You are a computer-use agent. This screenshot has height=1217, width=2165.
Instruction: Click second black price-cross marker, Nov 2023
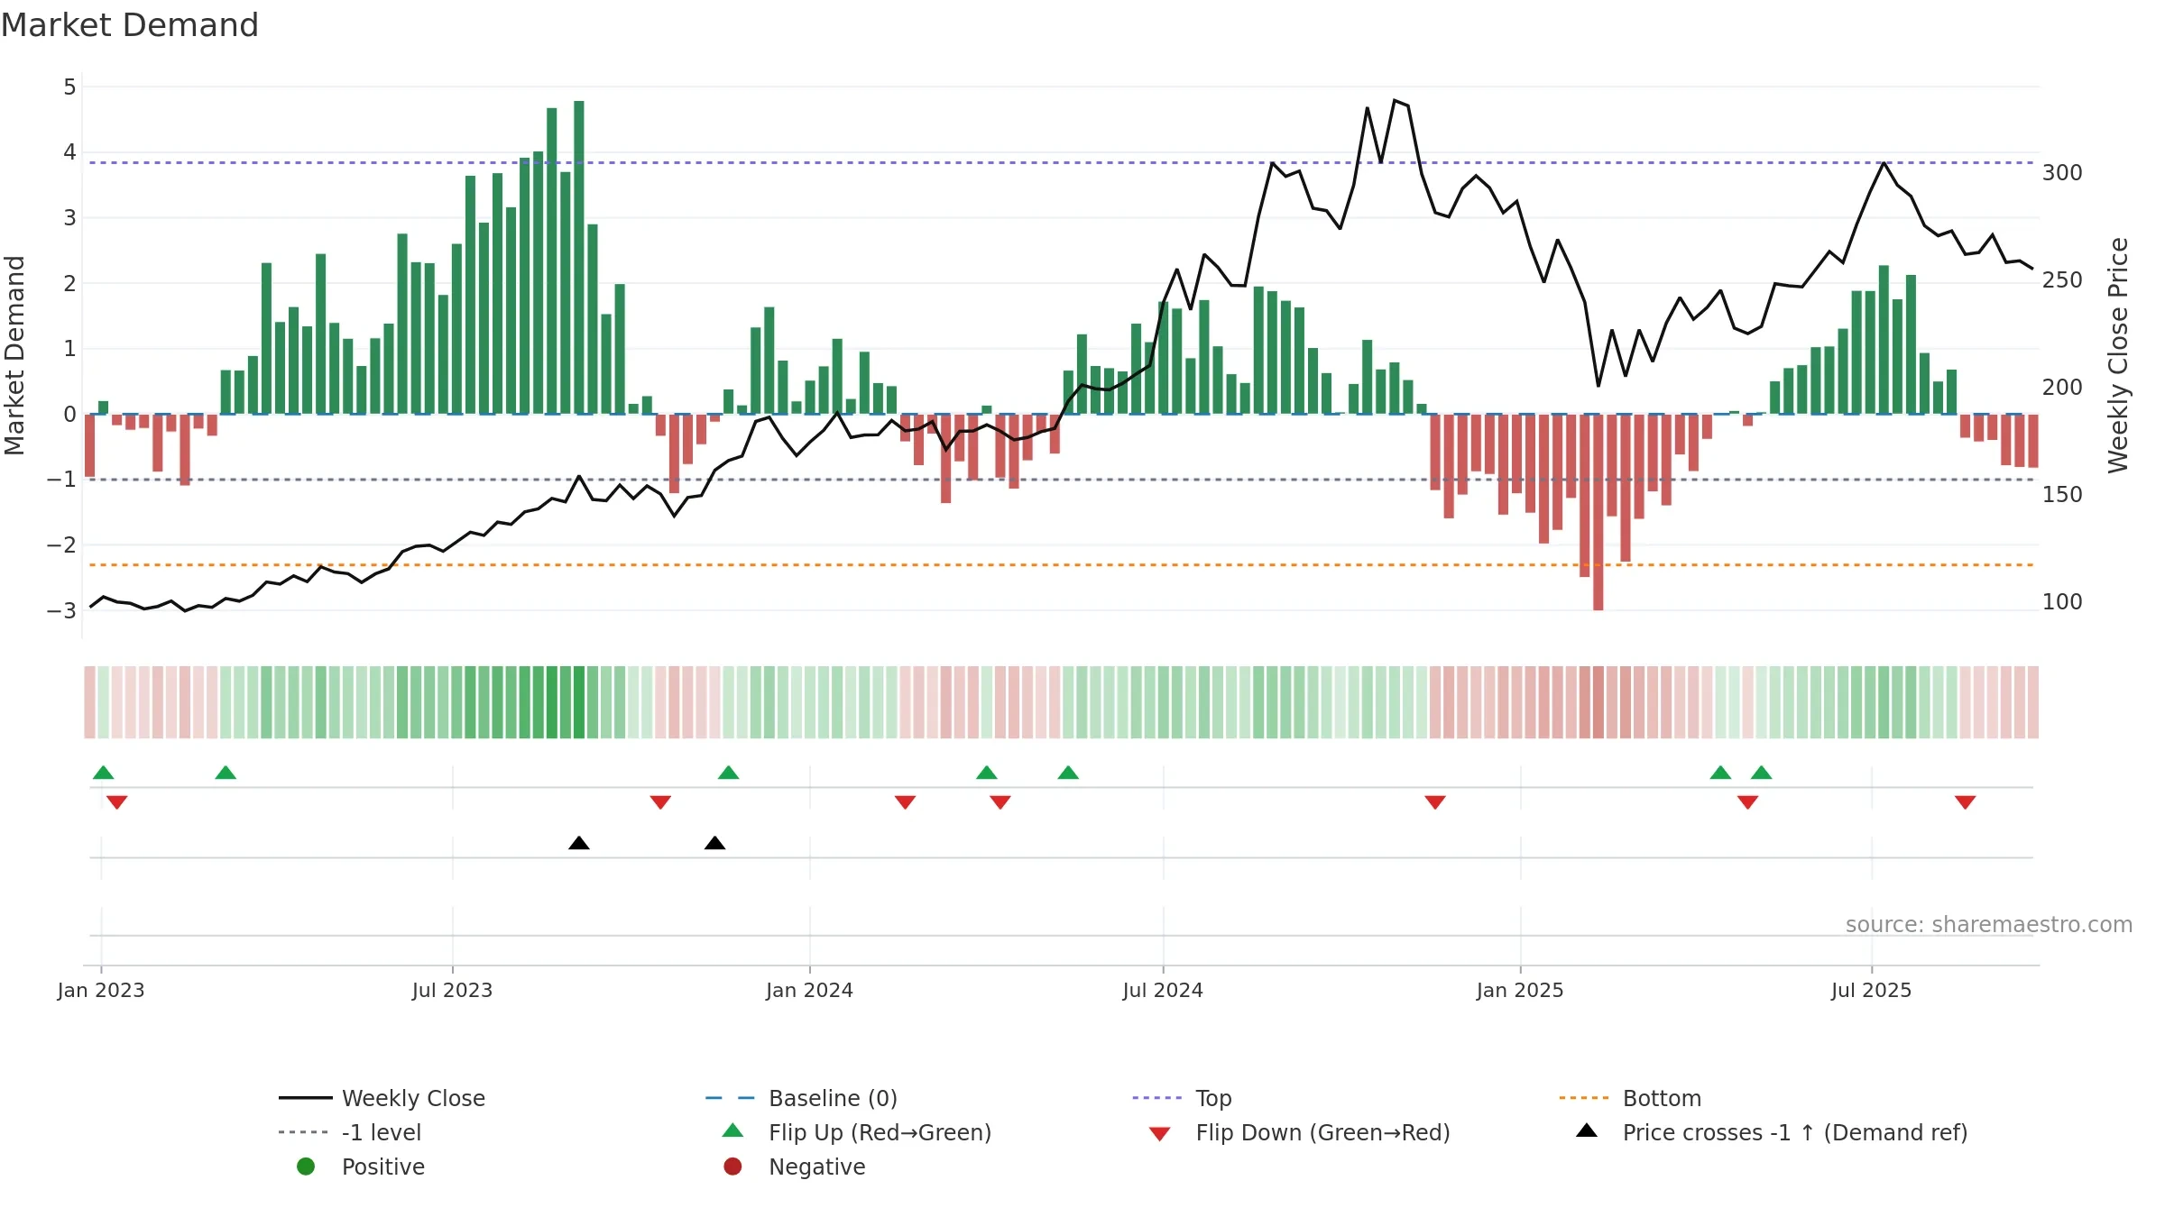(715, 843)
